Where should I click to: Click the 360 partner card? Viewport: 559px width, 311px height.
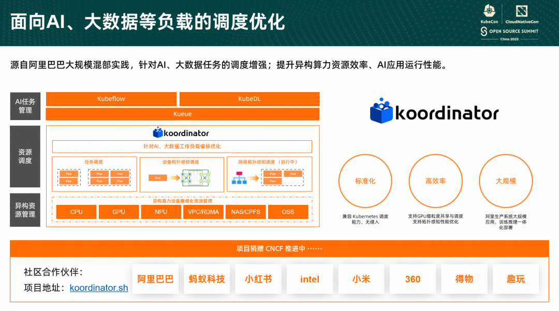413,279
